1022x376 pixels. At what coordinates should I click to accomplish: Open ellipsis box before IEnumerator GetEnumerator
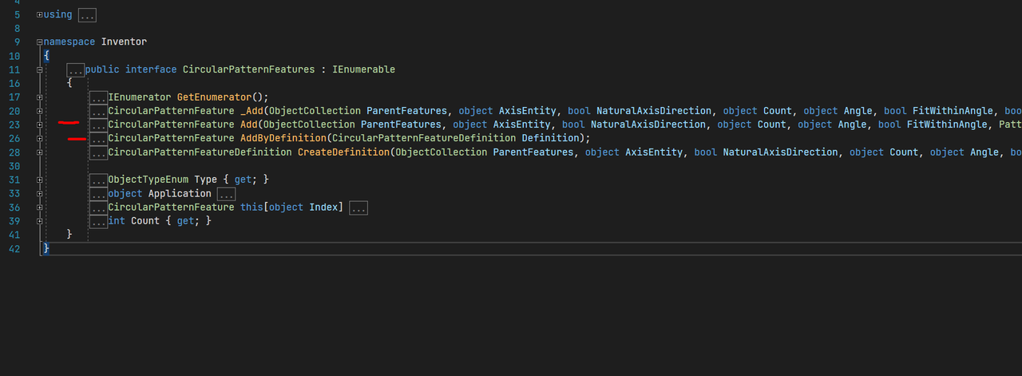pos(98,97)
